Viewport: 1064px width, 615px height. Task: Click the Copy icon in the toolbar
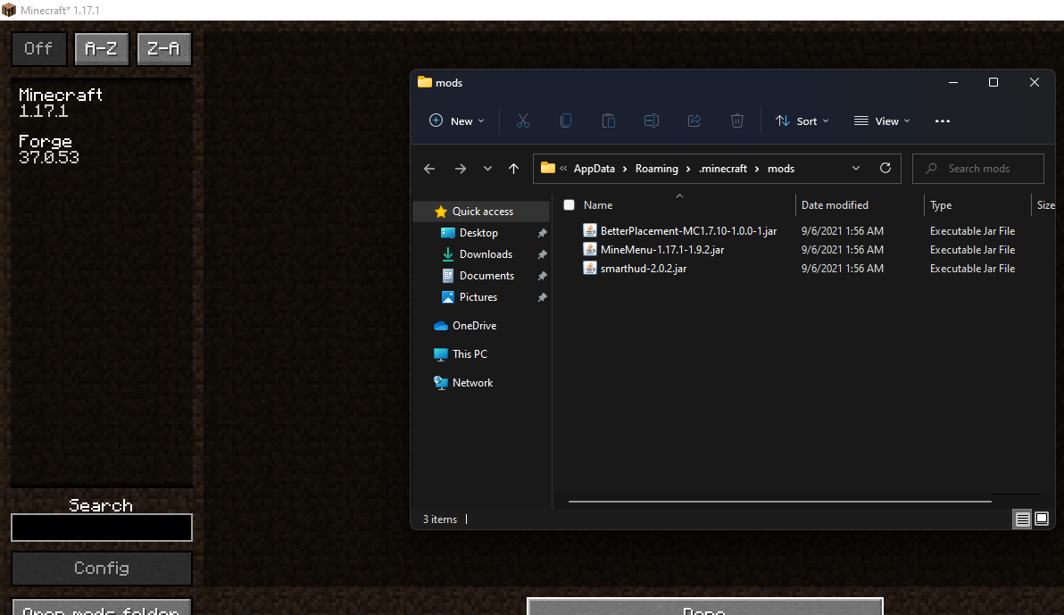tap(566, 121)
